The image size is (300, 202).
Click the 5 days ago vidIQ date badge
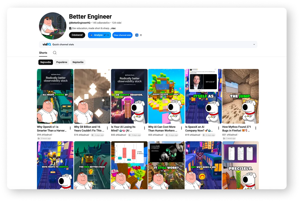pyautogui.click(x=135, y=135)
